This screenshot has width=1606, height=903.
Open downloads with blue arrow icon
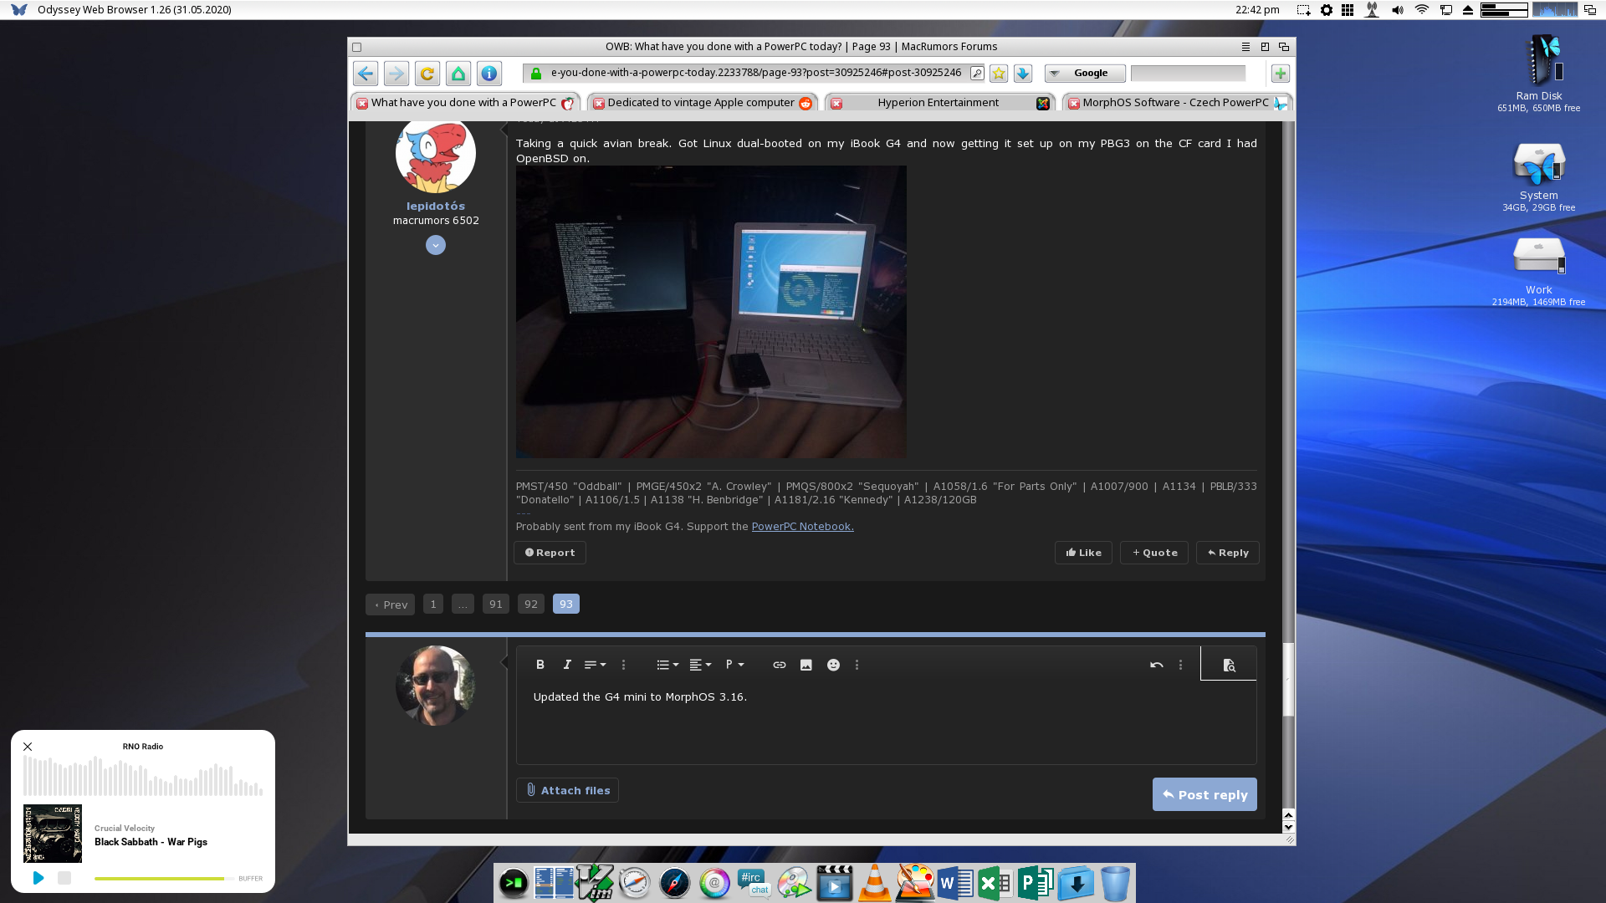click(x=1023, y=74)
